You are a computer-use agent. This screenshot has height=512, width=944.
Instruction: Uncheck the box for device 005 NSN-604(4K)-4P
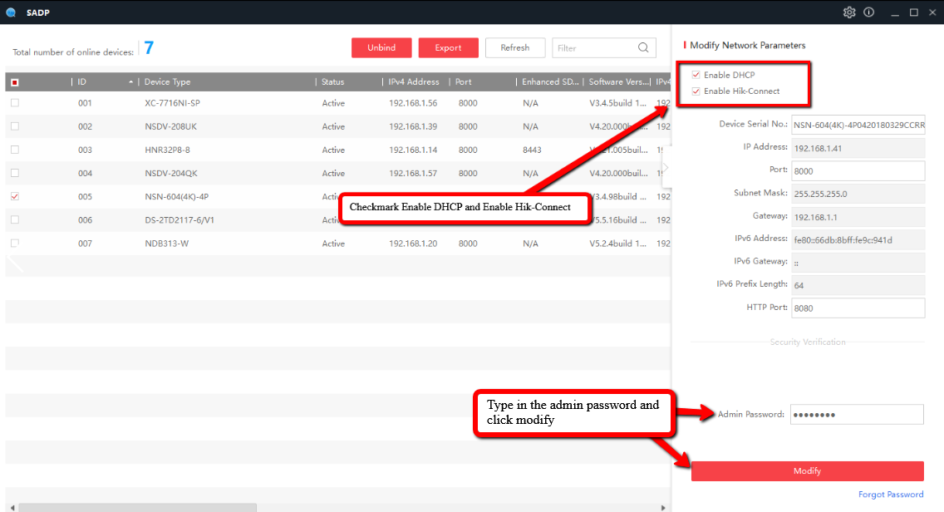[15, 196]
